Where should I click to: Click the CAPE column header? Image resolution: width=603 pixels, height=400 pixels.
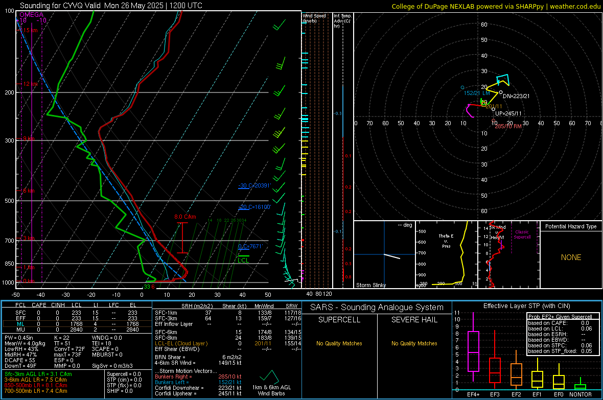[39, 305]
